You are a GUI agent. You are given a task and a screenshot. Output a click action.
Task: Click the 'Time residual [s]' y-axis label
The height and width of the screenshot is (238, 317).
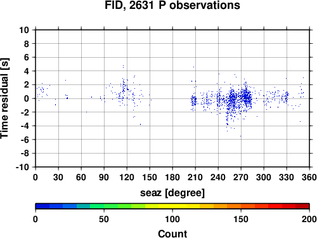[x=4, y=98]
